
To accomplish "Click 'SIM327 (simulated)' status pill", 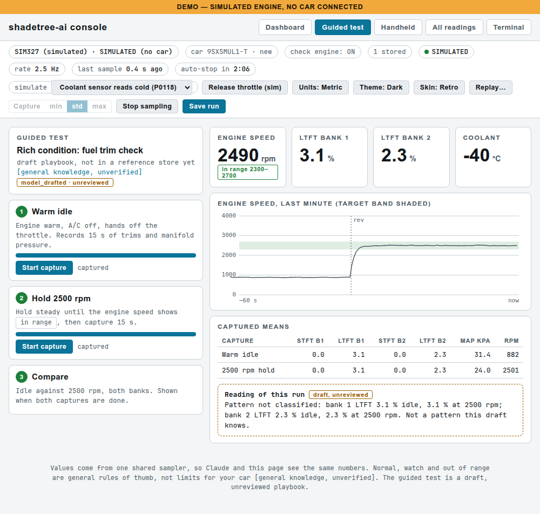I will coord(93,52).
